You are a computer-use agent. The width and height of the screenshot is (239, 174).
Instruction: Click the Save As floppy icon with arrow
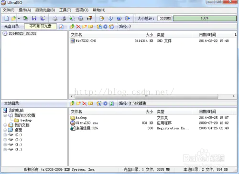pyautogui.click(x=43, y=19)
